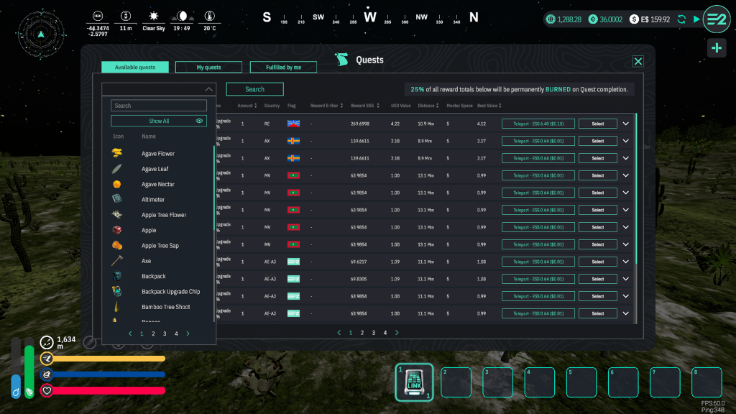Click the yellow stamina bar
Screen dimensions: 736x414
(109, 359)
